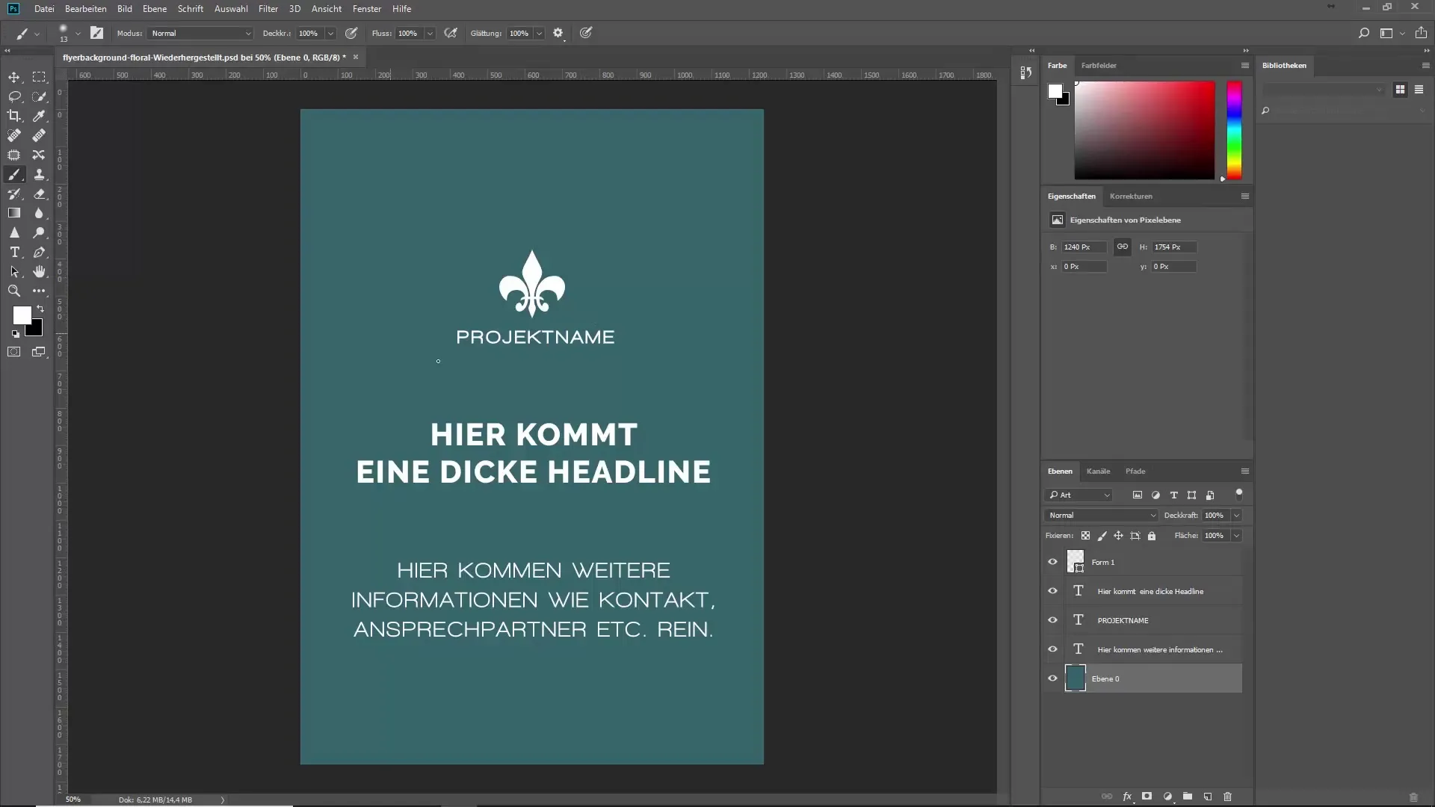
Task: Expand the Fläche fill dropdown
Action: [1236, 536]
